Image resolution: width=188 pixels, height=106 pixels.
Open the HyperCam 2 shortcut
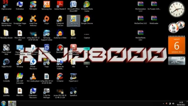[x=74, y=77]
